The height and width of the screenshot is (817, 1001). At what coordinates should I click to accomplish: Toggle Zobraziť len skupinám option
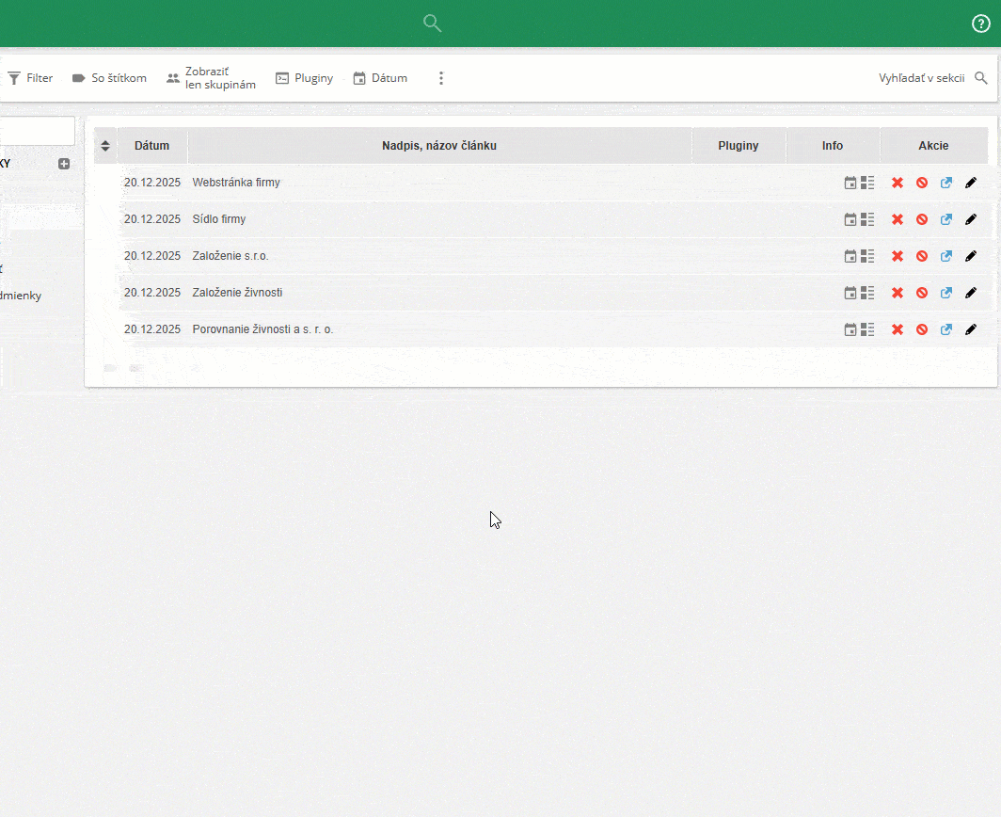(x=209, y=78)
